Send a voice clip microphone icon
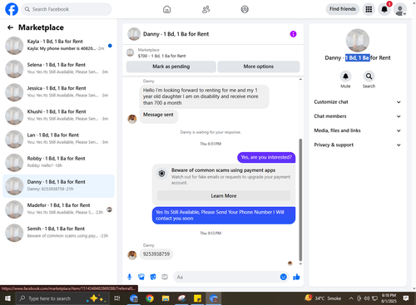This screenshot has width=416, height=305. point(130,277)
